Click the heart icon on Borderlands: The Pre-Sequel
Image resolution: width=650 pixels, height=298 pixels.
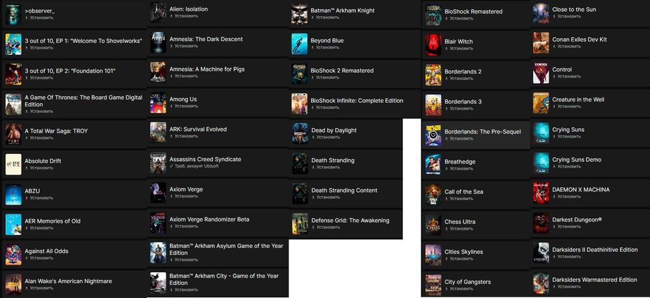pyautogui.click(x=433, y=135)
